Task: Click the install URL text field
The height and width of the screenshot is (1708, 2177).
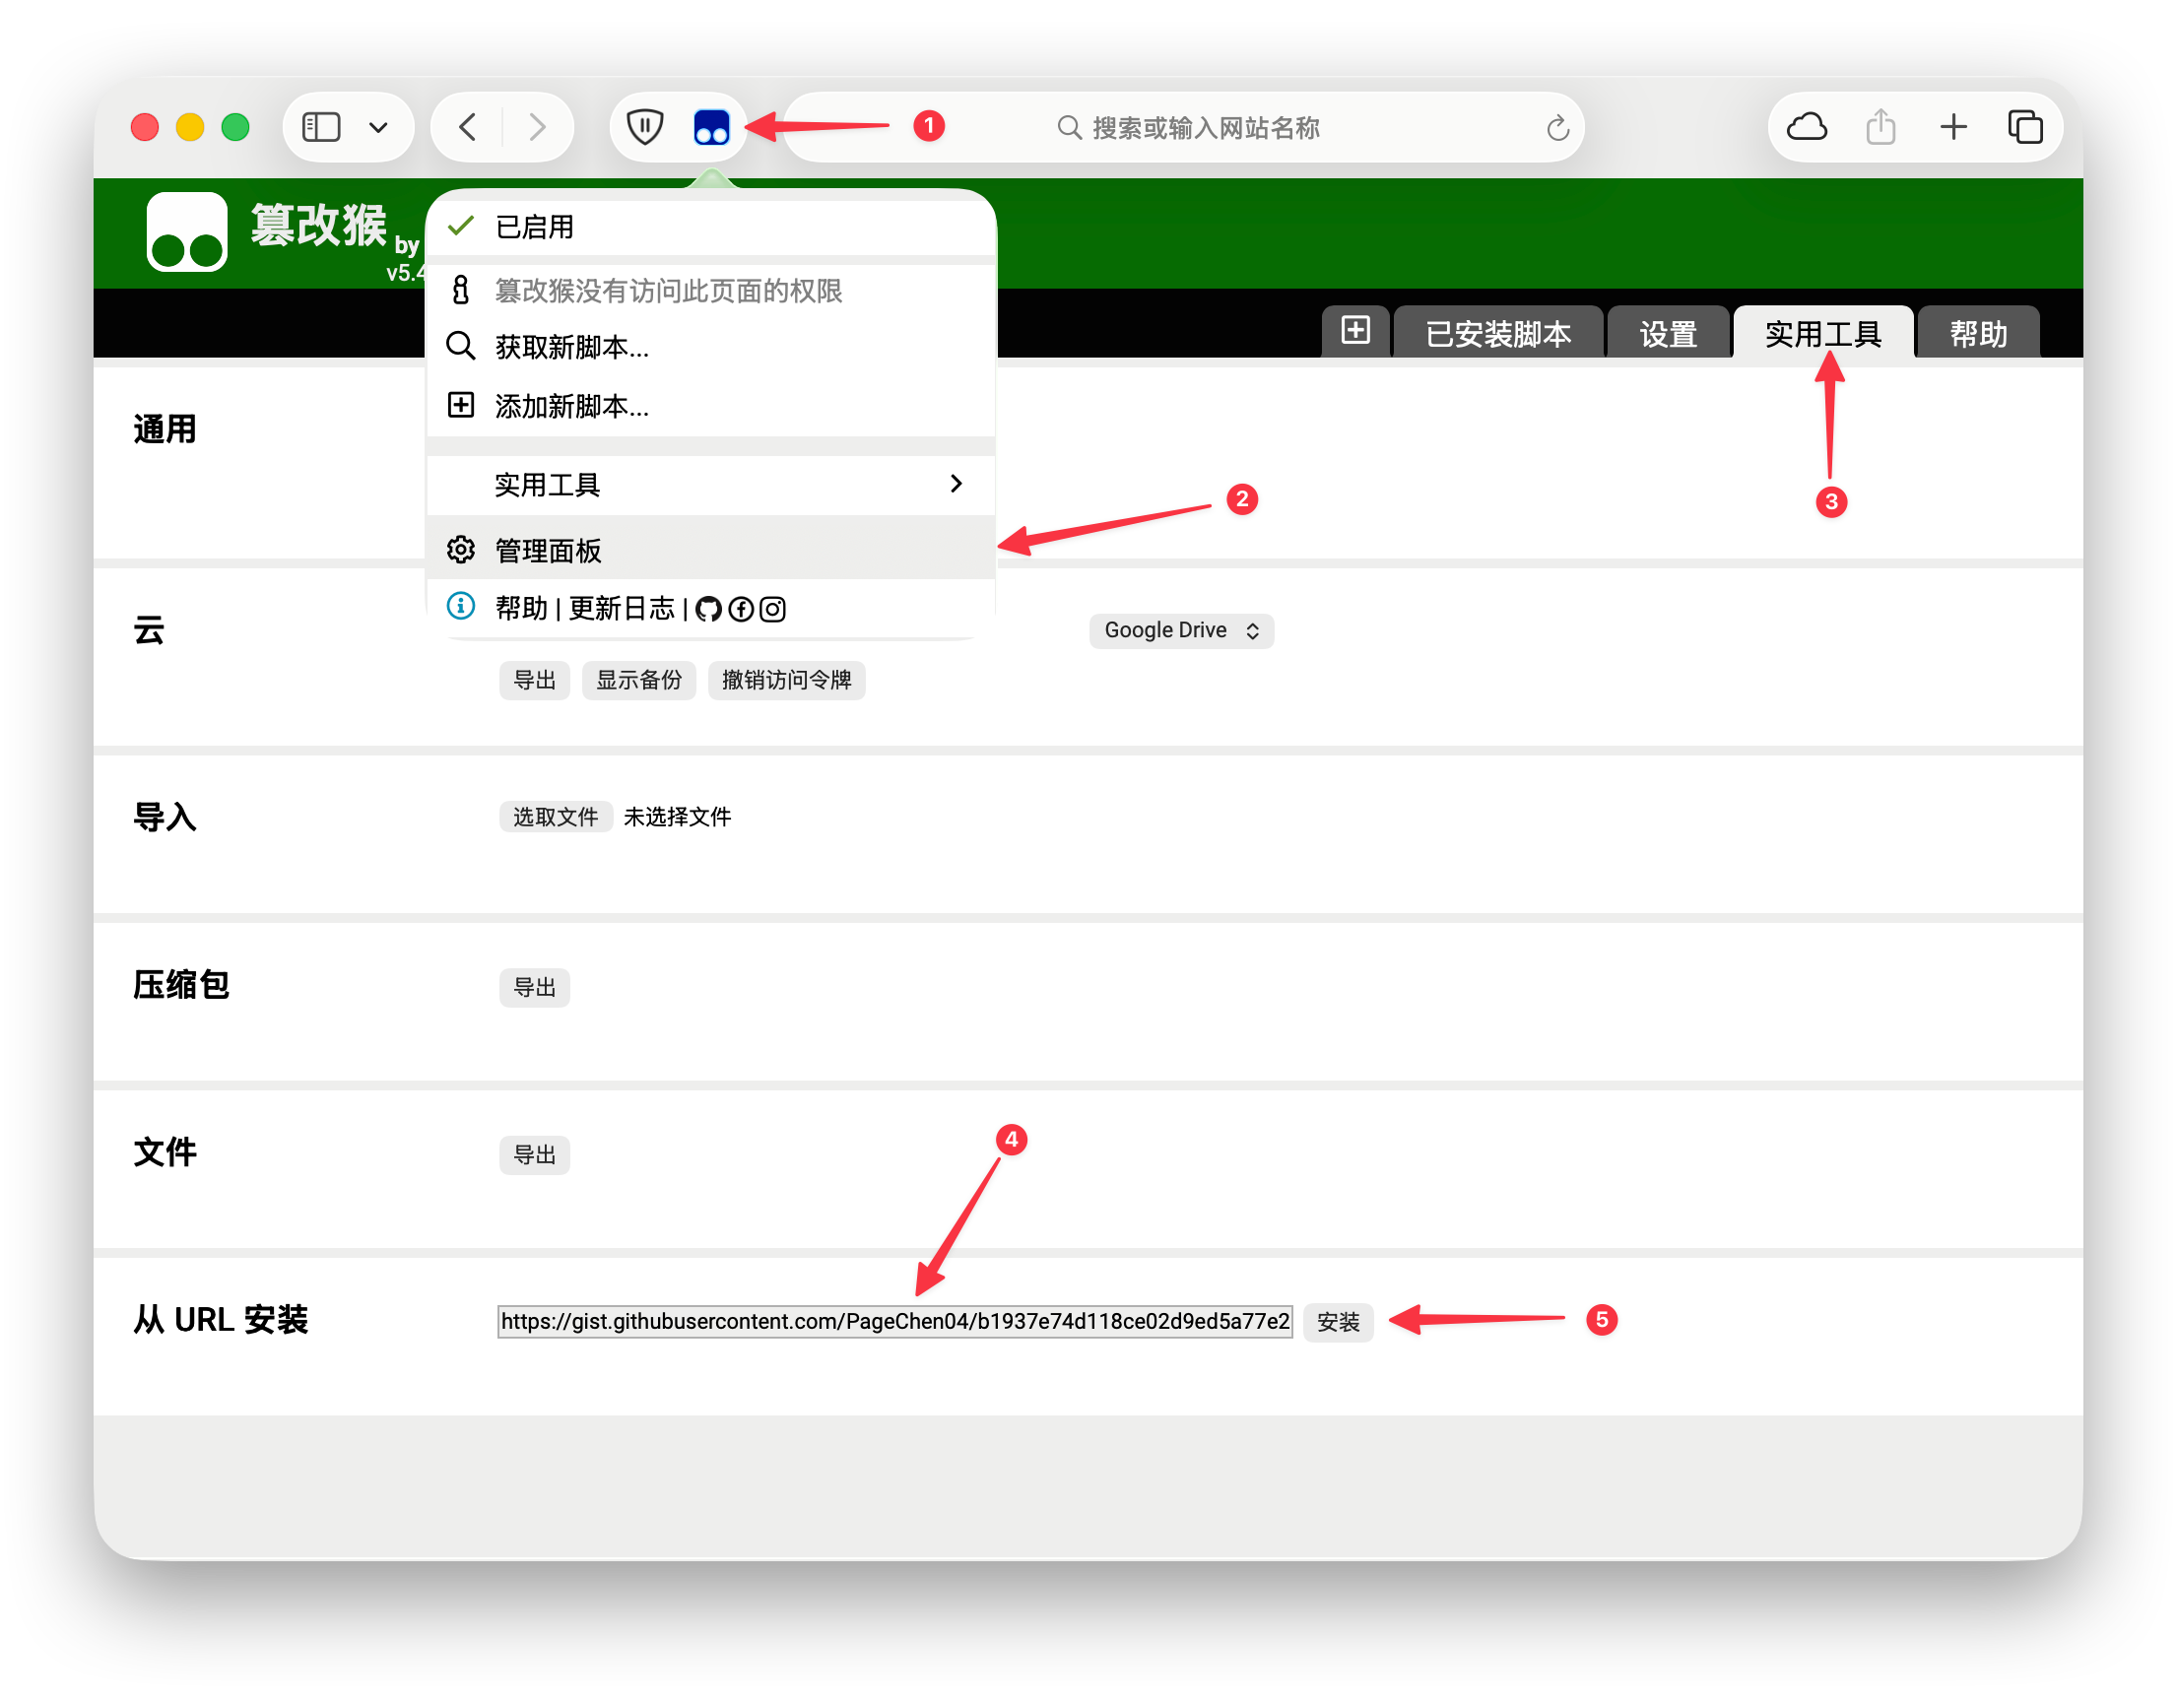Action: point(894,1322)
